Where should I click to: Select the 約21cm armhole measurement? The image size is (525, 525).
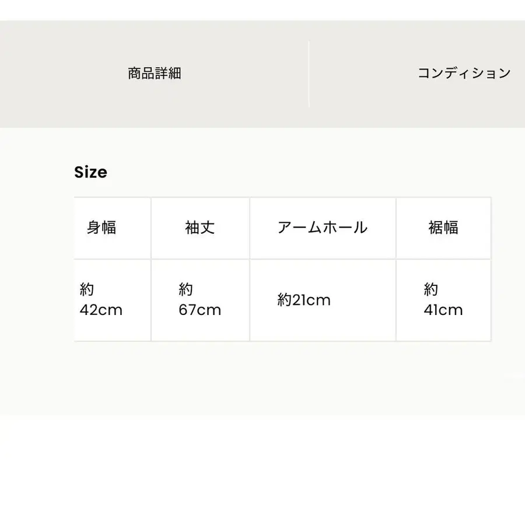(304, 300)
